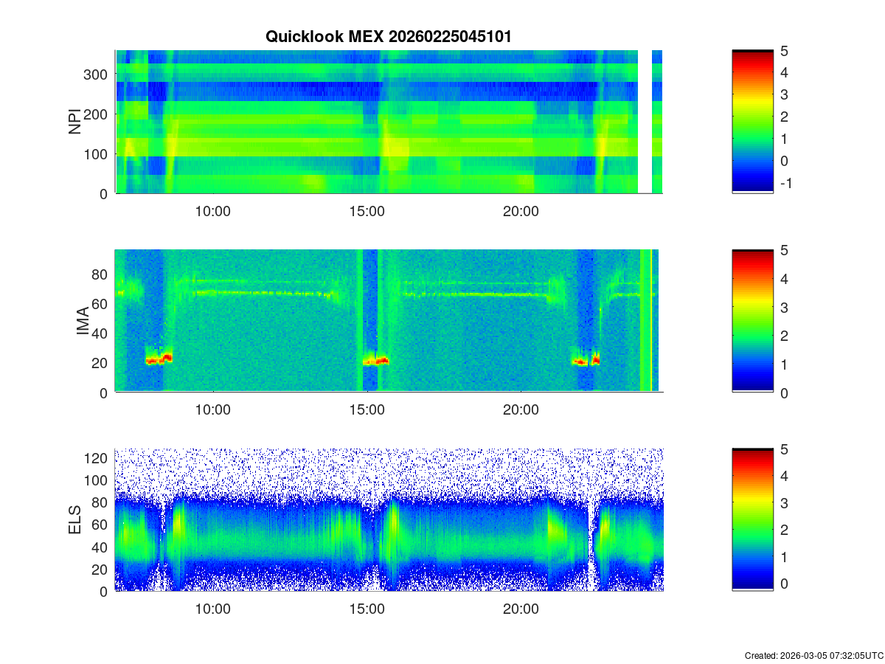This screenshot has width=885, height=664.
Task: Select the 10:00 tick under ELS plot
Action: click(x=213, y=609)
